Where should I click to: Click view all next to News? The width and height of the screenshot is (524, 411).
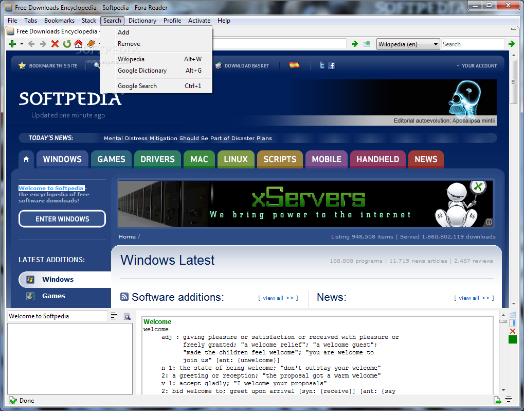(x=474, y=298)
